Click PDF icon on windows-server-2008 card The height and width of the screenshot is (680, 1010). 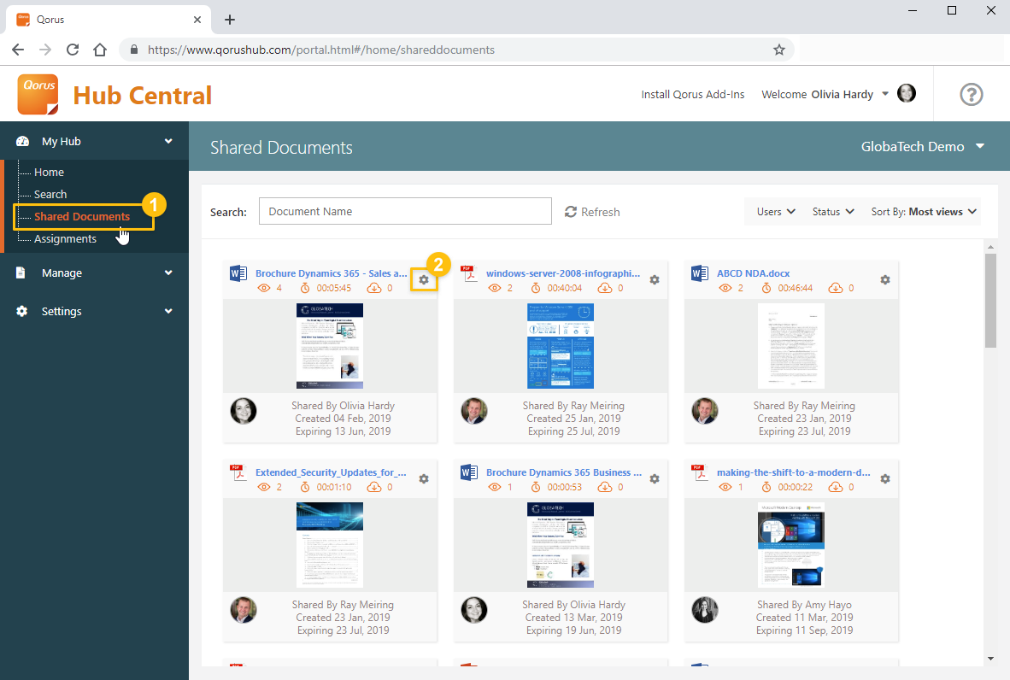pos(469,273)
